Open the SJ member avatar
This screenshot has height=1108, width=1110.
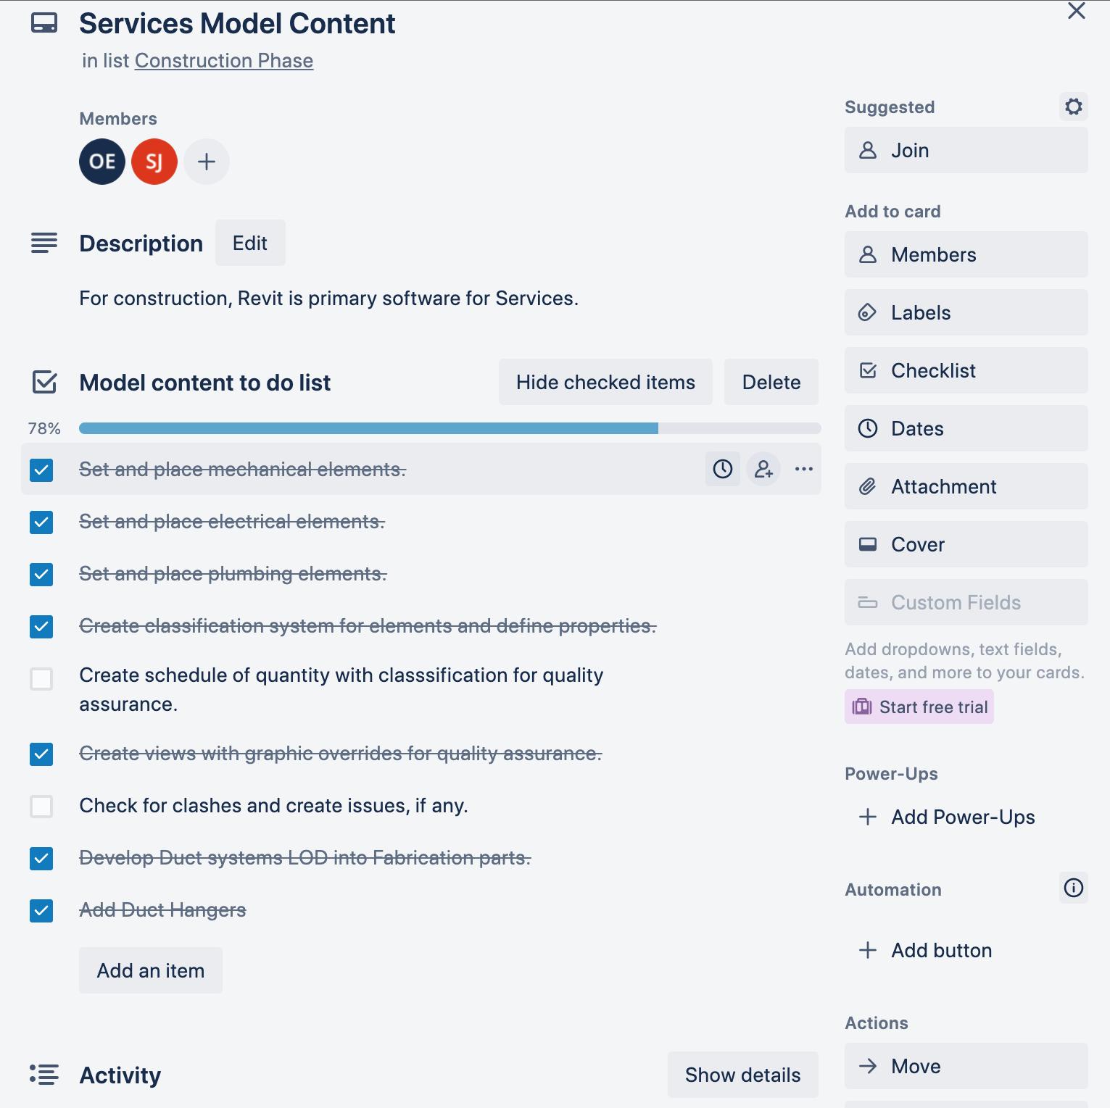click(x=154, y=162)
